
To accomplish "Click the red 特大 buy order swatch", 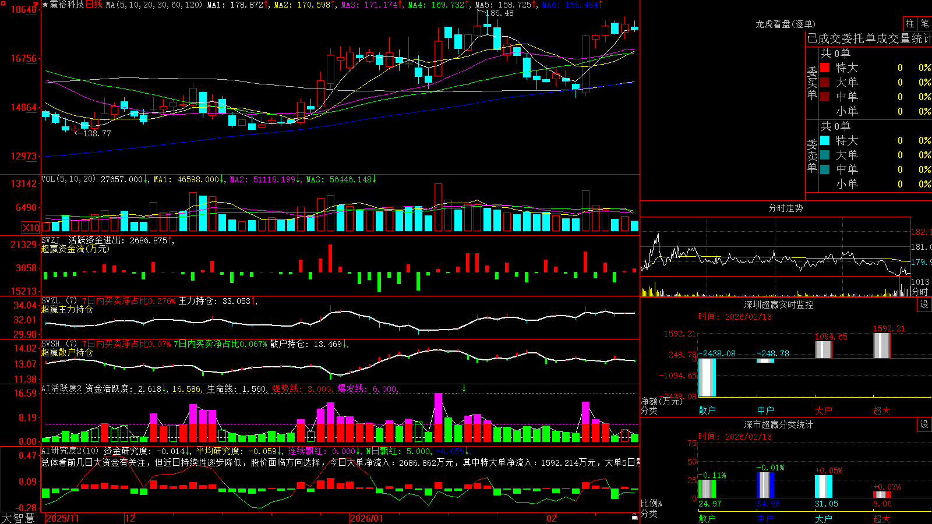I will coord(825,68).
